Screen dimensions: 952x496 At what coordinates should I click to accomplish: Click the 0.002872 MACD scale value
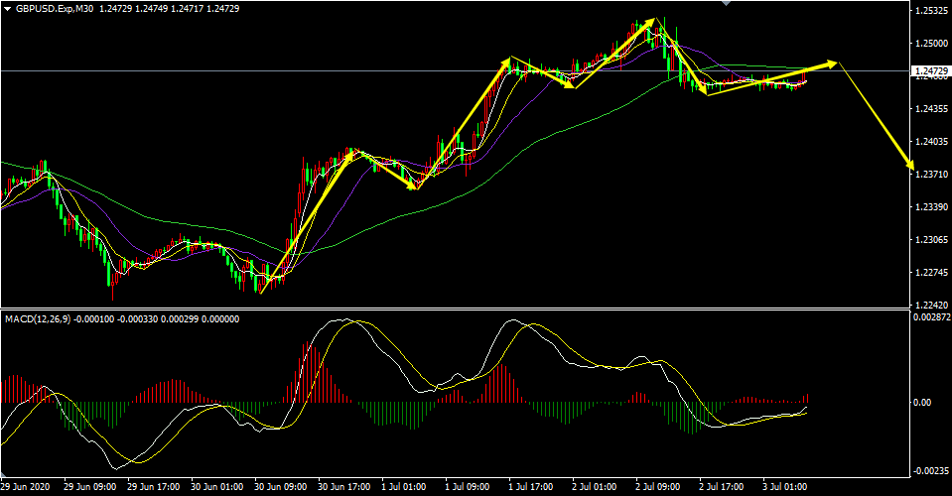(931, 317)
